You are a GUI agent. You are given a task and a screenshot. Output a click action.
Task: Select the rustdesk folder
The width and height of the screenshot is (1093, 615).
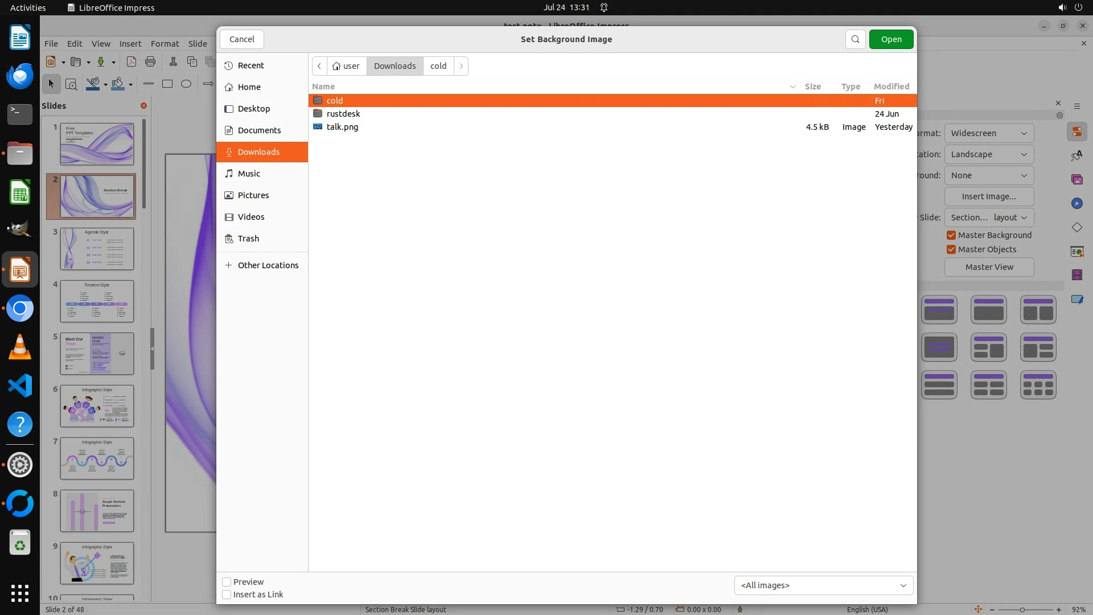click(x=343, y=114)
